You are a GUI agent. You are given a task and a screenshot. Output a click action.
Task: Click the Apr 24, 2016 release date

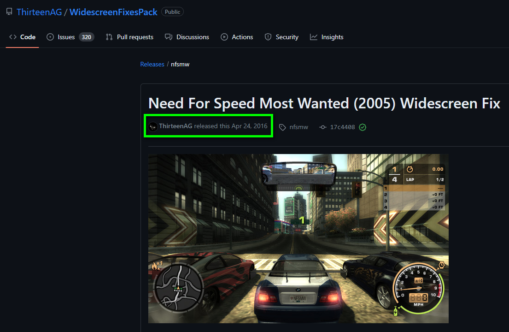(x=249, y=126)
